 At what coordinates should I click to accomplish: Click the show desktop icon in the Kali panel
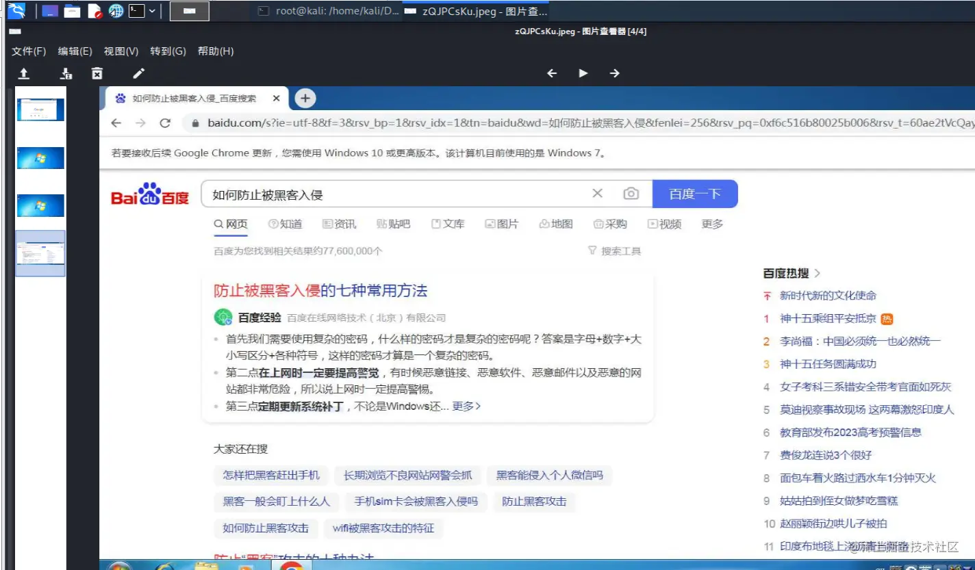pyautogui.click(x=50, y=11)
